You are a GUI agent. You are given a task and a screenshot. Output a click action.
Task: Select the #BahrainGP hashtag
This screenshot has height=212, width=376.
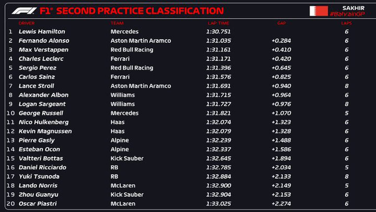pos(347,14)
